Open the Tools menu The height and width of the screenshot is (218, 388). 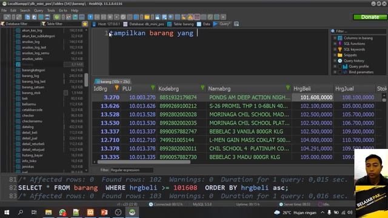point(51,10)
